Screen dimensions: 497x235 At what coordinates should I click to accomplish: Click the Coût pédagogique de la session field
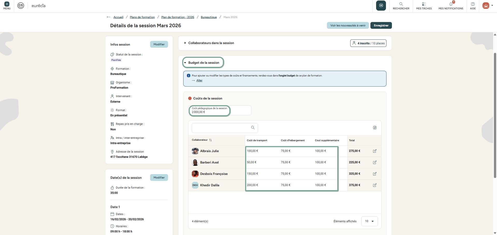tap(220, 111)
